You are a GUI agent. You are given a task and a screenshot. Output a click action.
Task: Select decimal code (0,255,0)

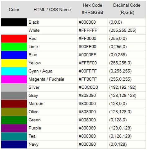coord(118,47)
